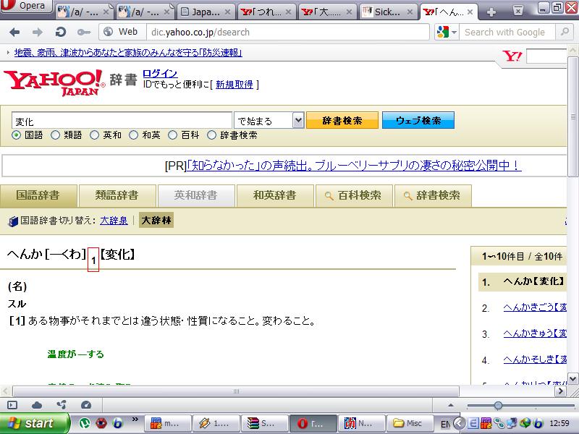
Task: Switch to the 類語辞書 tab
Action: [x=117, y=195]
